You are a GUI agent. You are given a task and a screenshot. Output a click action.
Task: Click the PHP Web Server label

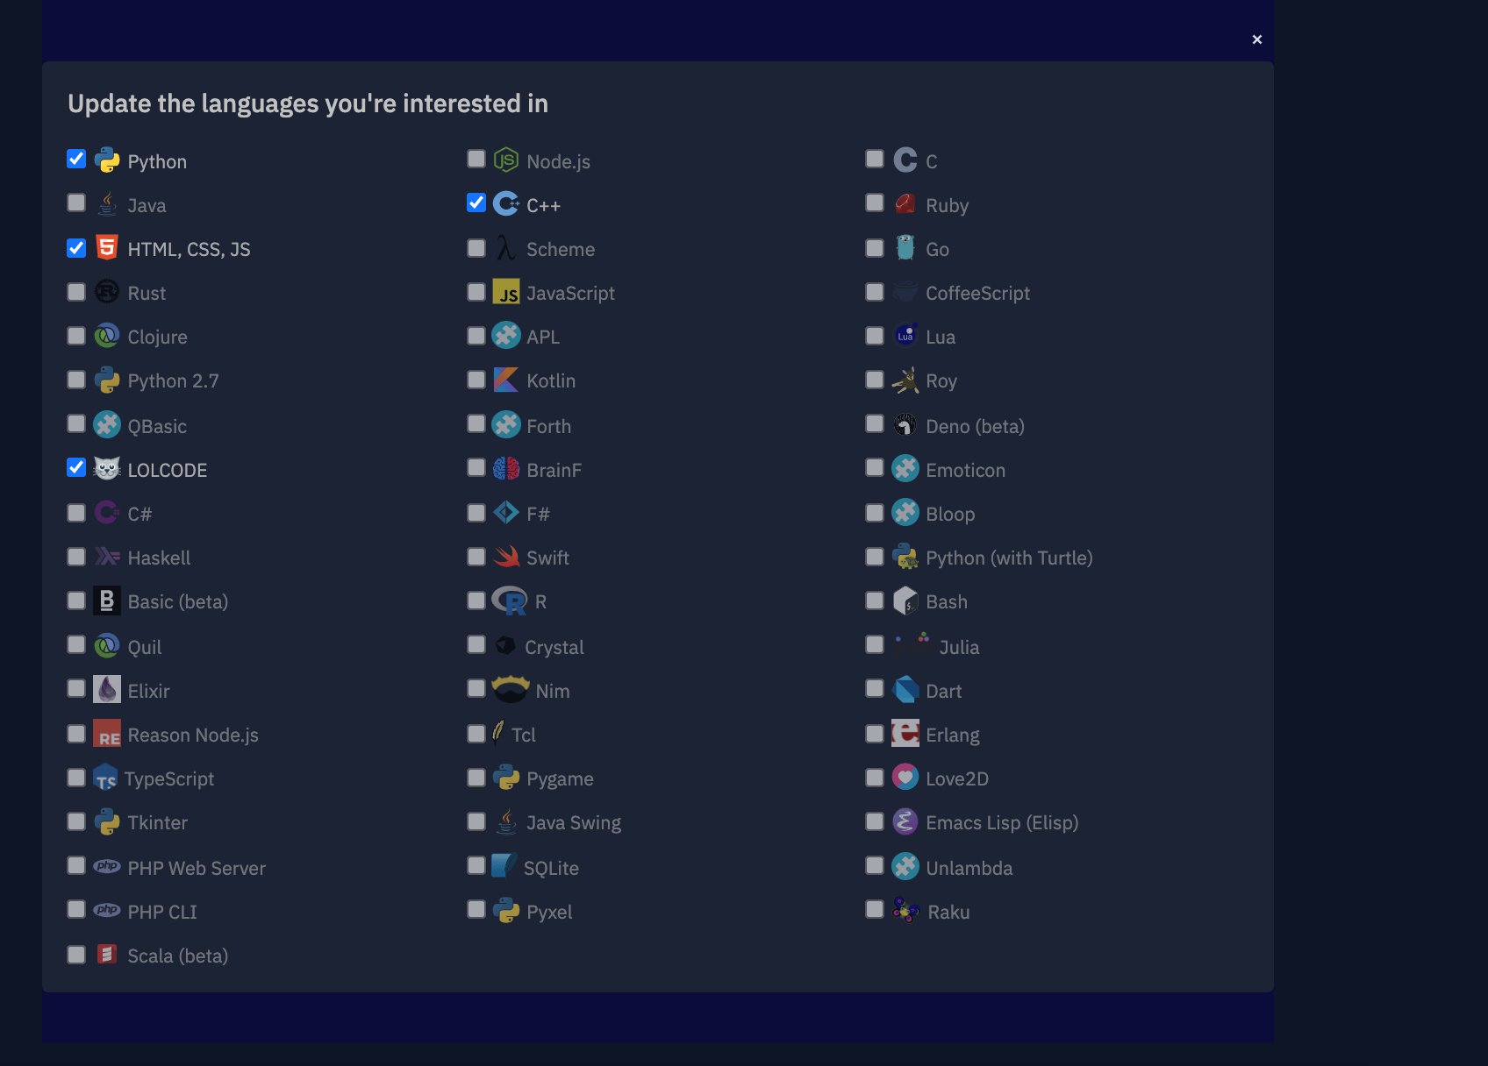click(x=197, y=868)
